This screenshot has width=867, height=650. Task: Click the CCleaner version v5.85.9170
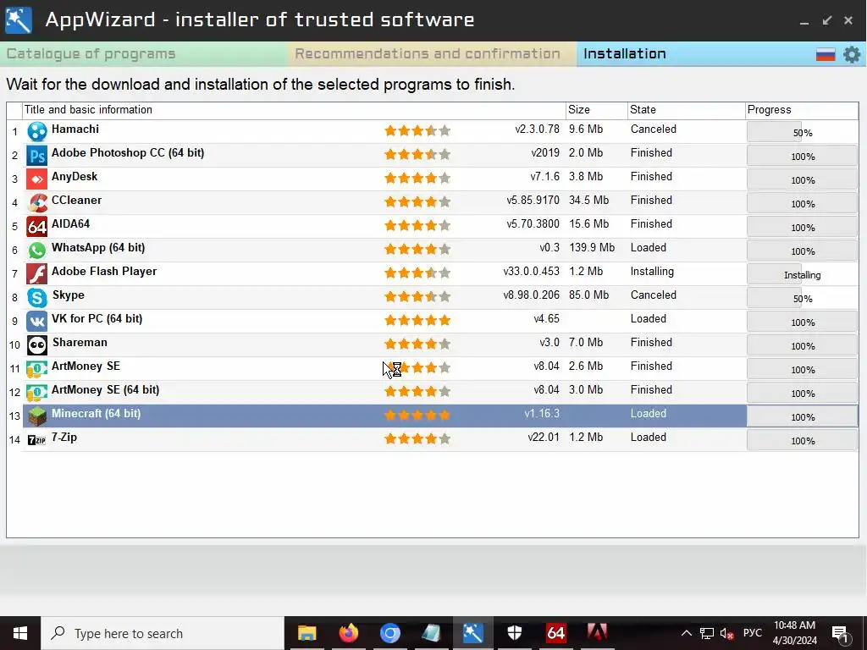[533, 200]
